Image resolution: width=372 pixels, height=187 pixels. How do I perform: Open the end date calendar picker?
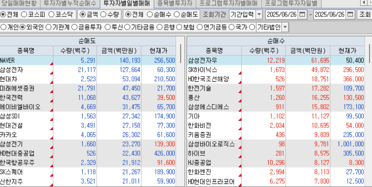[350, 14]
